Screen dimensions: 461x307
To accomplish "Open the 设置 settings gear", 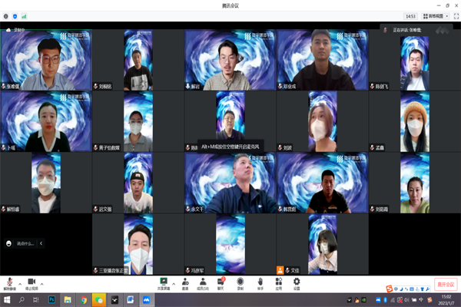I will [297, 284].
